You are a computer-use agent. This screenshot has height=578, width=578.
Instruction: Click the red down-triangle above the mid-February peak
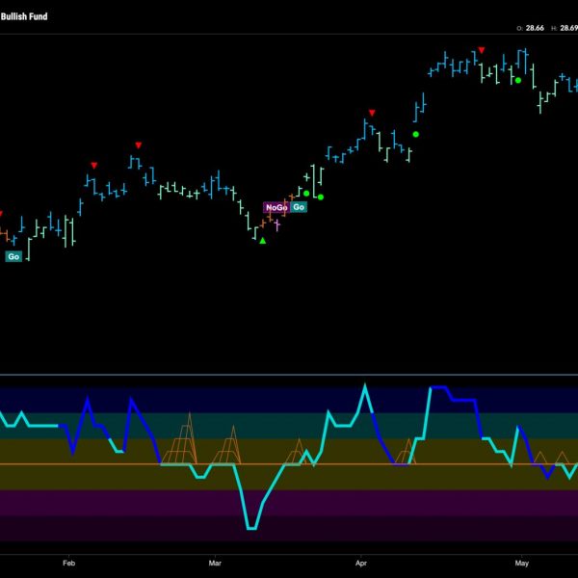[x=138, y=145]
